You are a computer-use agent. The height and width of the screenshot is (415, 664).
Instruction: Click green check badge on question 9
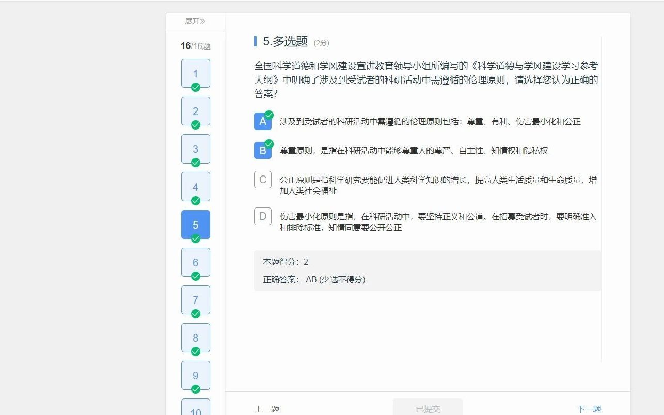pyautogui.click(x=196, y=389)
